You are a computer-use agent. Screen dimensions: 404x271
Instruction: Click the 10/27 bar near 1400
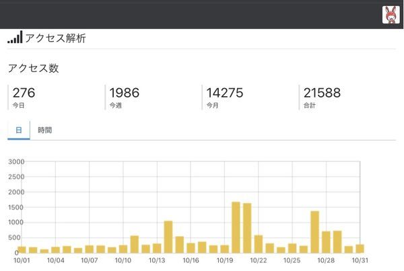click(315, 232)
